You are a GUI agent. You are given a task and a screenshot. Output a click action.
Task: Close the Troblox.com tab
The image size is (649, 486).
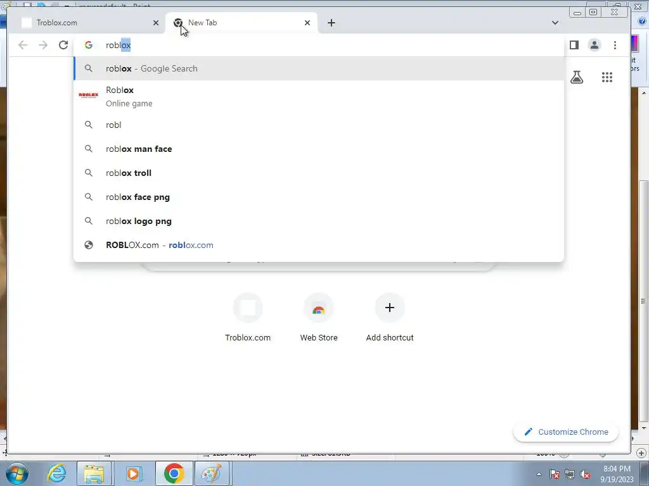pyautogui.click(x=156, y=23)
